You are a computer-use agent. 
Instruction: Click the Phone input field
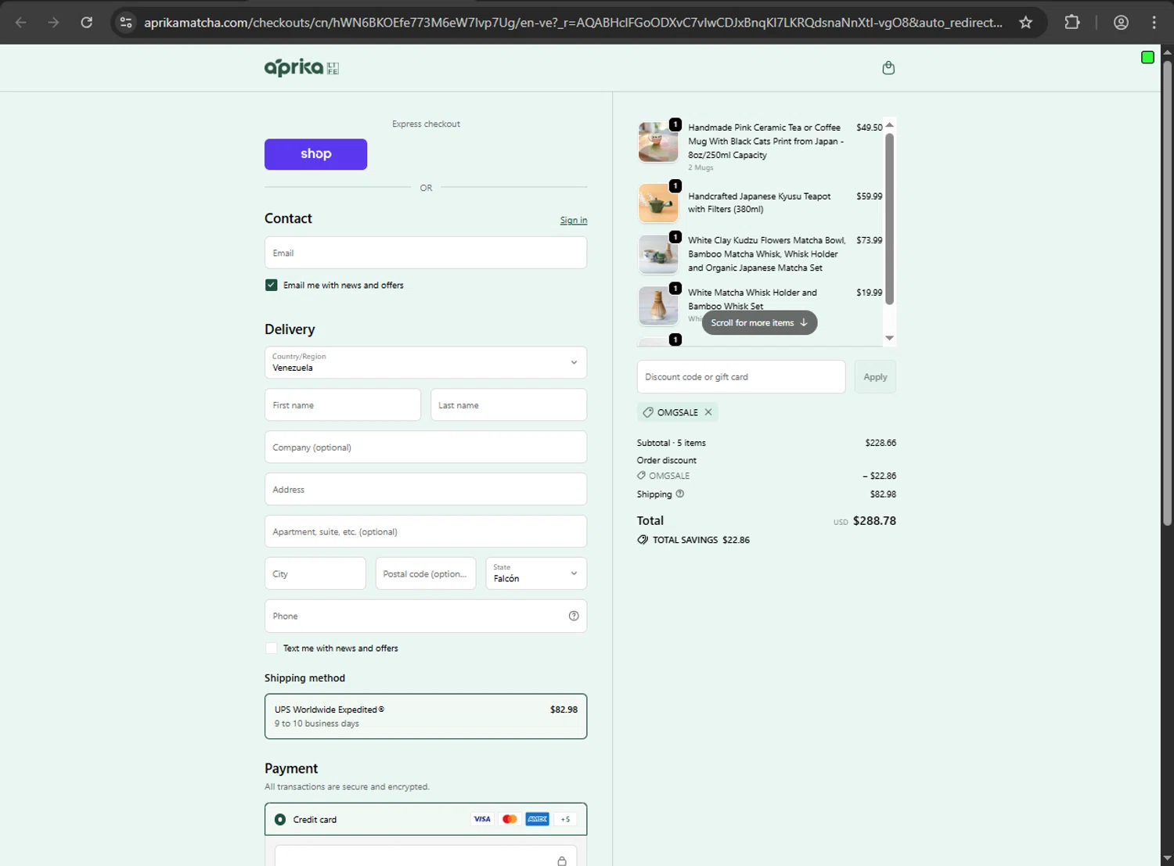tap(426, 616)
